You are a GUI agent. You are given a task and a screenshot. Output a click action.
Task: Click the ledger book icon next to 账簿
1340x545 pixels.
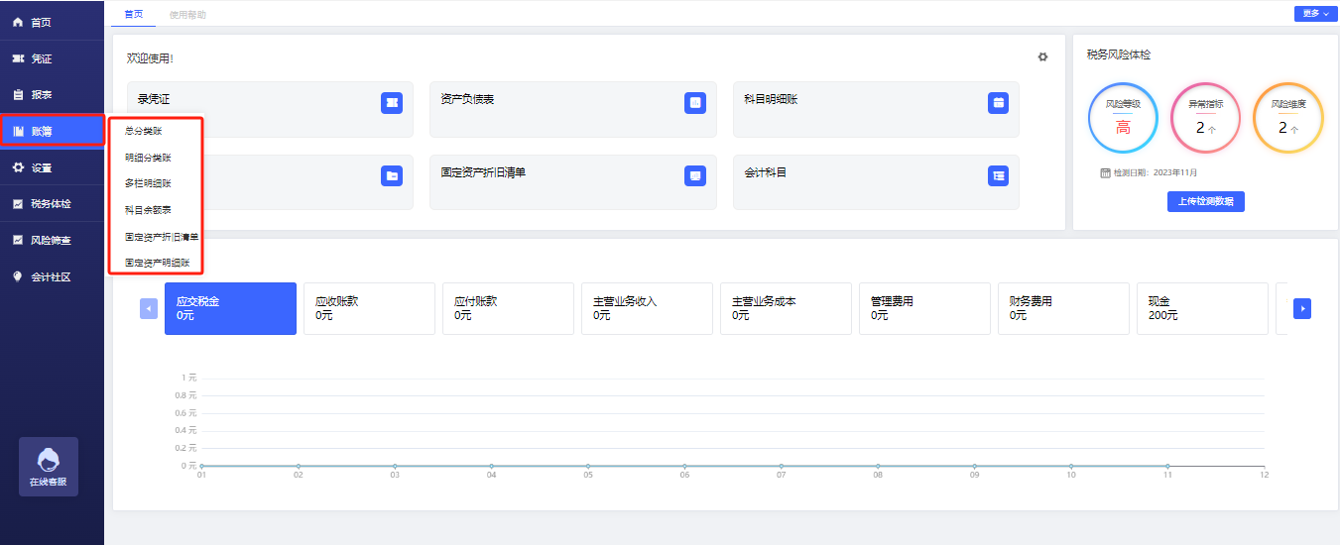(18, 131)
